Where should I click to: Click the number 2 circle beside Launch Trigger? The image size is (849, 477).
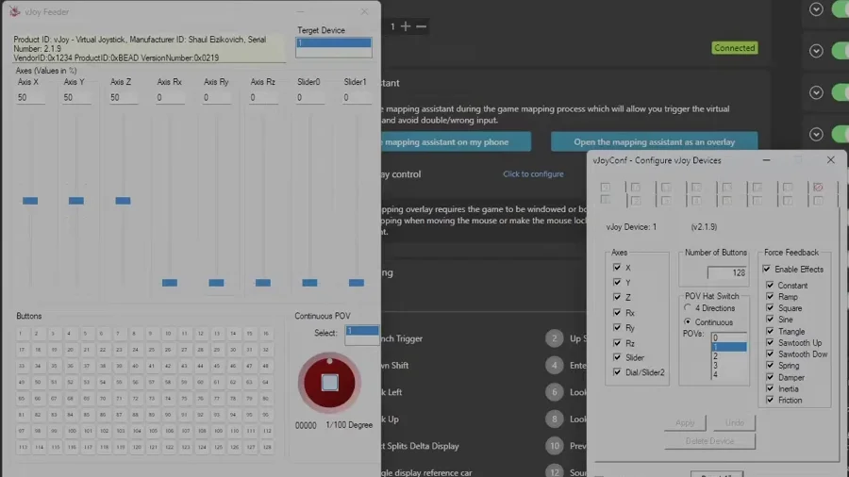coord(554,338)
